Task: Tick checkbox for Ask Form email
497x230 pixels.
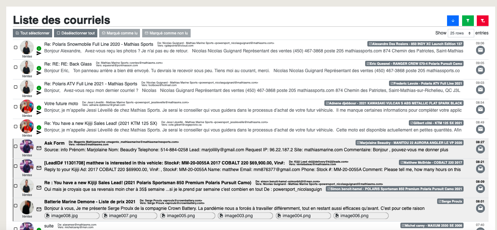Action: pos(15,146)
